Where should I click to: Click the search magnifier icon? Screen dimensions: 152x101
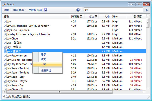(x=147, y=10)
